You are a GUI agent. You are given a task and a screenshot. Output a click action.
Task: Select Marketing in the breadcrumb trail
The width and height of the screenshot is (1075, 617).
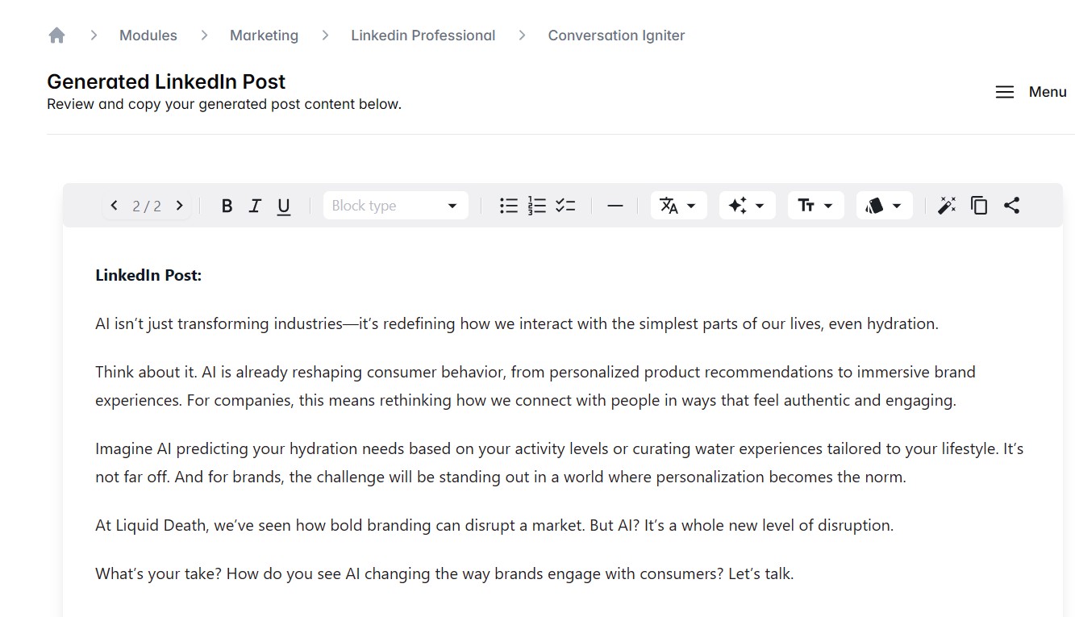click(264, 35)
